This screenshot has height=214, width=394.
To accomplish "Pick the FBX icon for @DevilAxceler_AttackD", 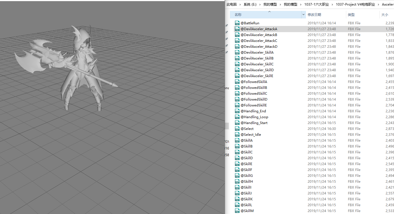I will point(237,46).
